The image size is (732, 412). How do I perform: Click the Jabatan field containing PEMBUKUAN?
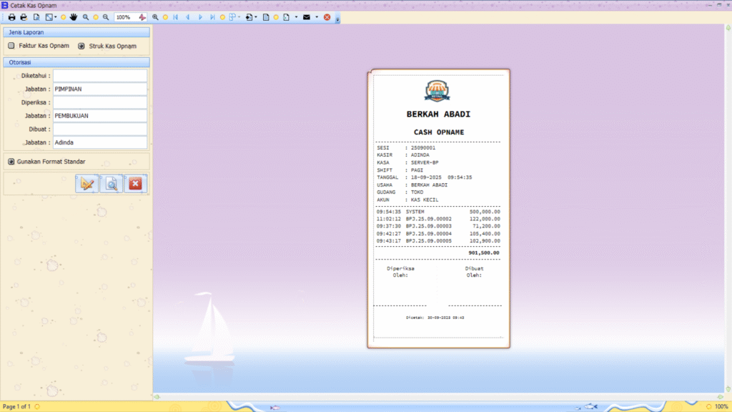tap(99, 115)
